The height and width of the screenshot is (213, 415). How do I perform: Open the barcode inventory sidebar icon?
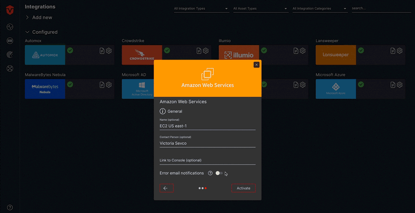10,41
